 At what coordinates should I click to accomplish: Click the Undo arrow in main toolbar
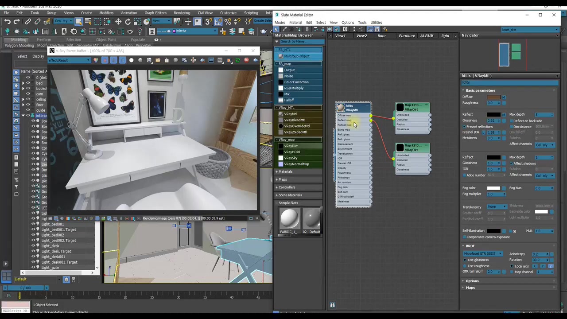pyautogui.click(x=8, y=22)
